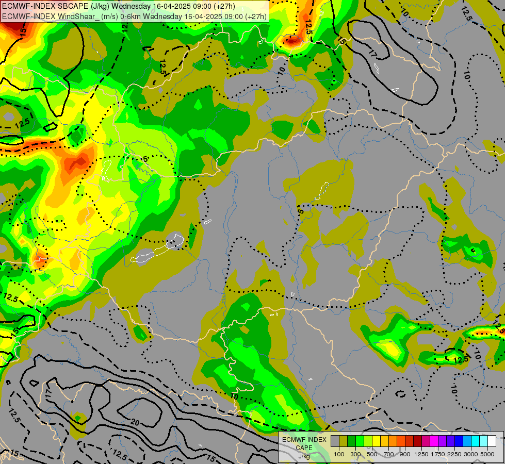Viewport: 505px width, 464px height.
Task: Click the CAPE label in the legend
Action: pyautogui.click(x=304, y=448)
